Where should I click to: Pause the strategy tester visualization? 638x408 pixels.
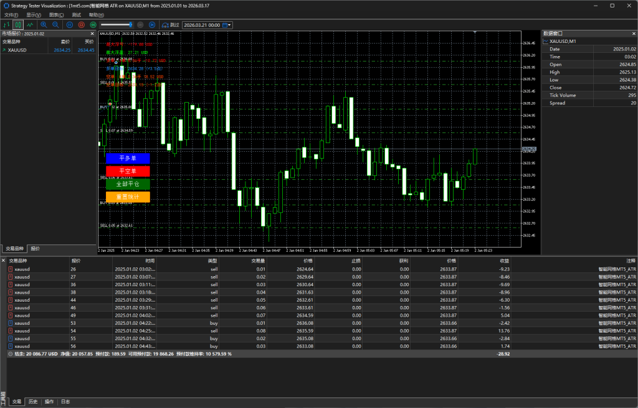click(x=69, y=25)
